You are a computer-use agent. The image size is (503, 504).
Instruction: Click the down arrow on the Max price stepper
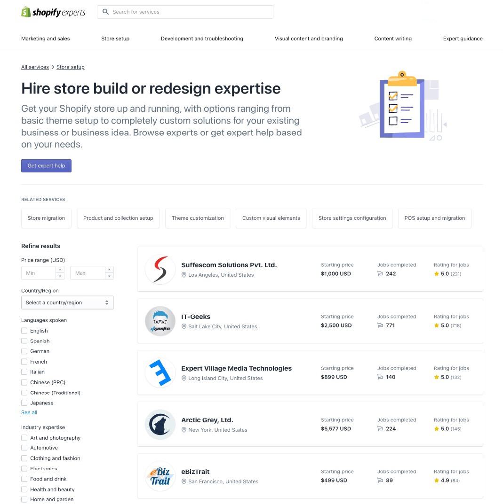(x=109, y=276)
